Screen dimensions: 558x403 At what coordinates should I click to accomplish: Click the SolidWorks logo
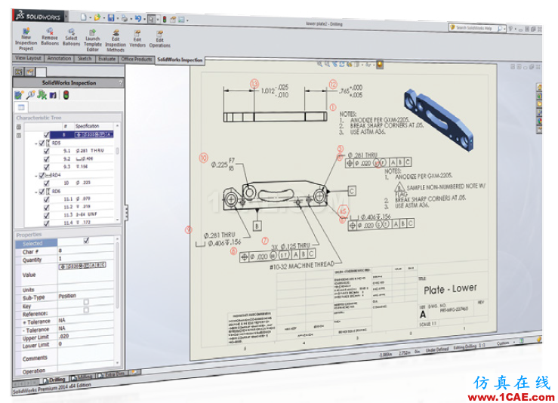(39, 17)
